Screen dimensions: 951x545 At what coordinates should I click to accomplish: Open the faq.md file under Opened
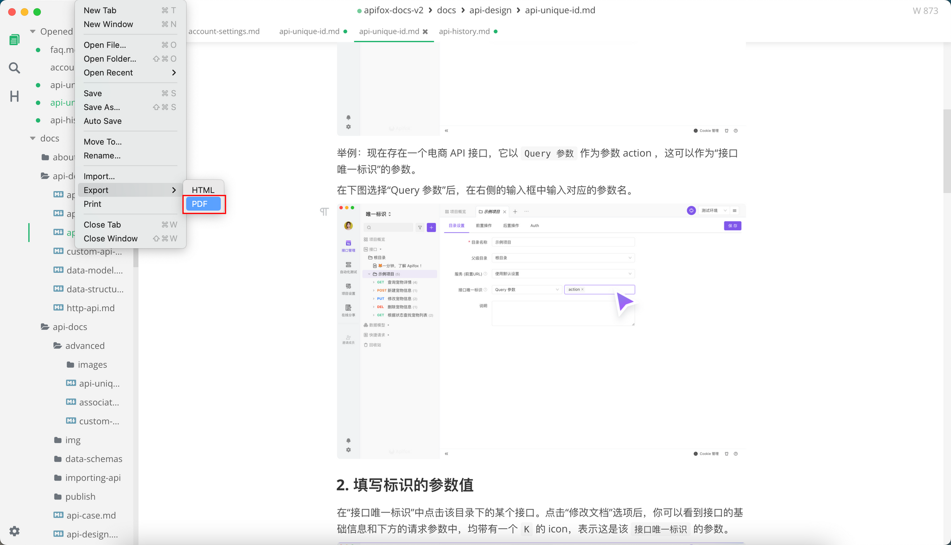(x=62, y=49)
